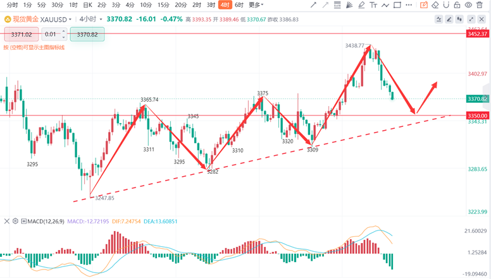This screenshot has height=279, width=491.
Task: Select the highlighter pen tool
Action: [x=361, y=5]
